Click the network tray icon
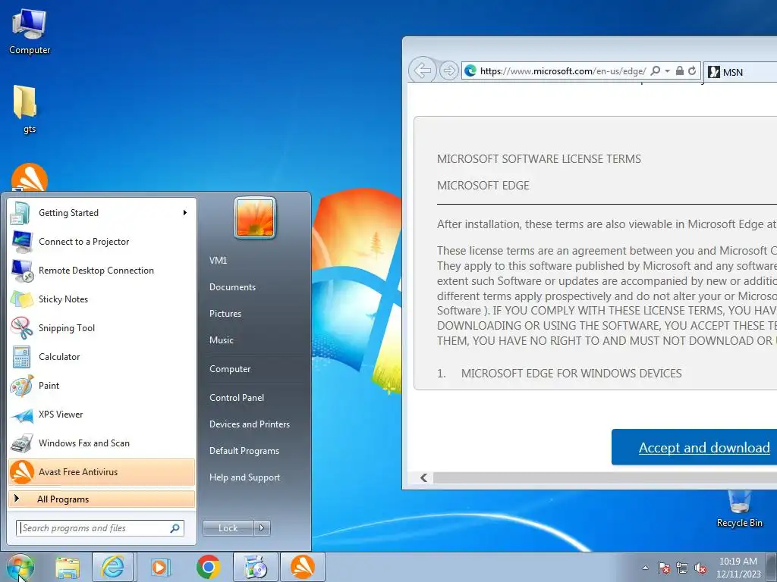Viewport: 777px width, 582px height. tap(682, 568)
